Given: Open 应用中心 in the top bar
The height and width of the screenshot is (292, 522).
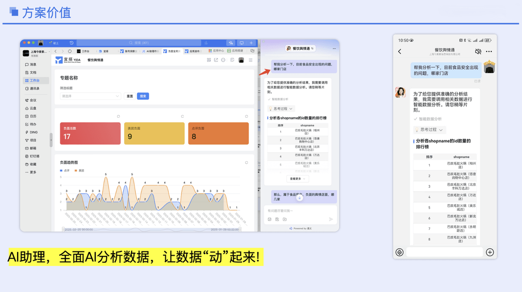Looking at the screenshot, I should point(216,50).
